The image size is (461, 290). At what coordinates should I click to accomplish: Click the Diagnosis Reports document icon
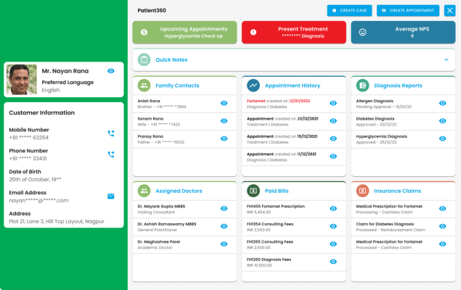click(362, 86)
